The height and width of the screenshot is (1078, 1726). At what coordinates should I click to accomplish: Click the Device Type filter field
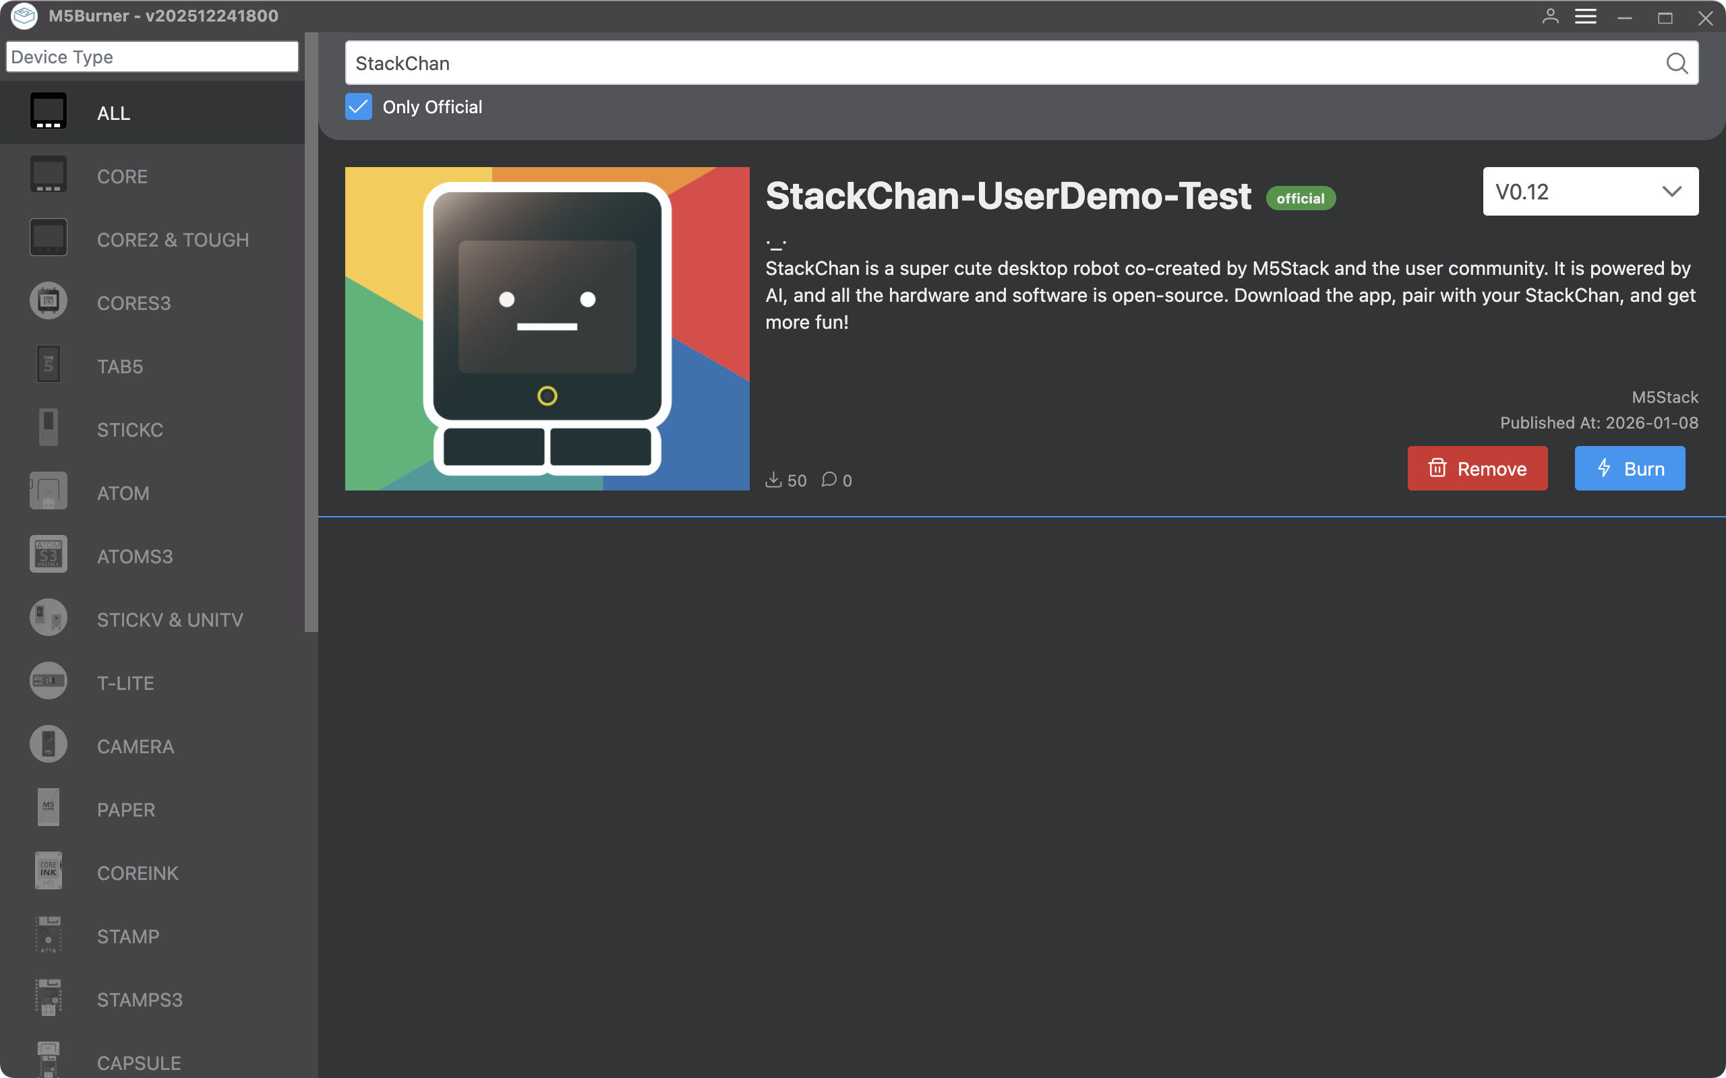click(152, 57)
